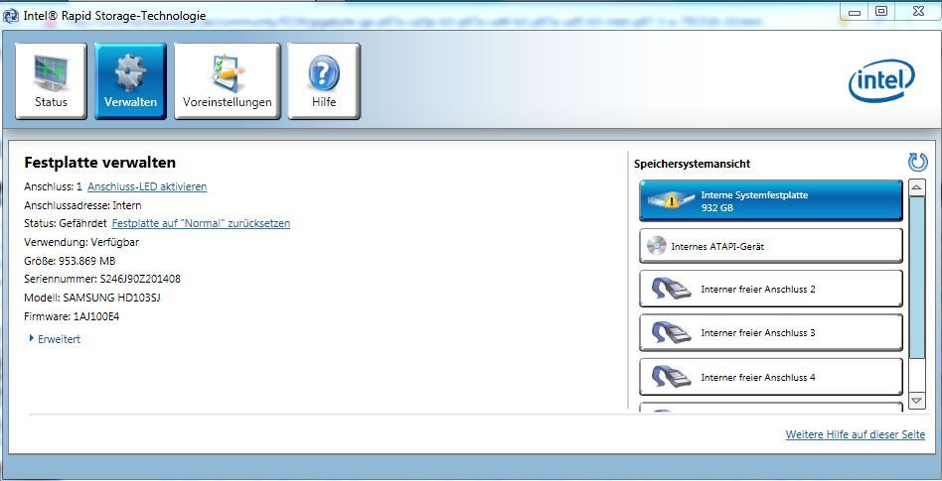Click the scrollbar down arrow
The image size is (942, 481).
917,400
